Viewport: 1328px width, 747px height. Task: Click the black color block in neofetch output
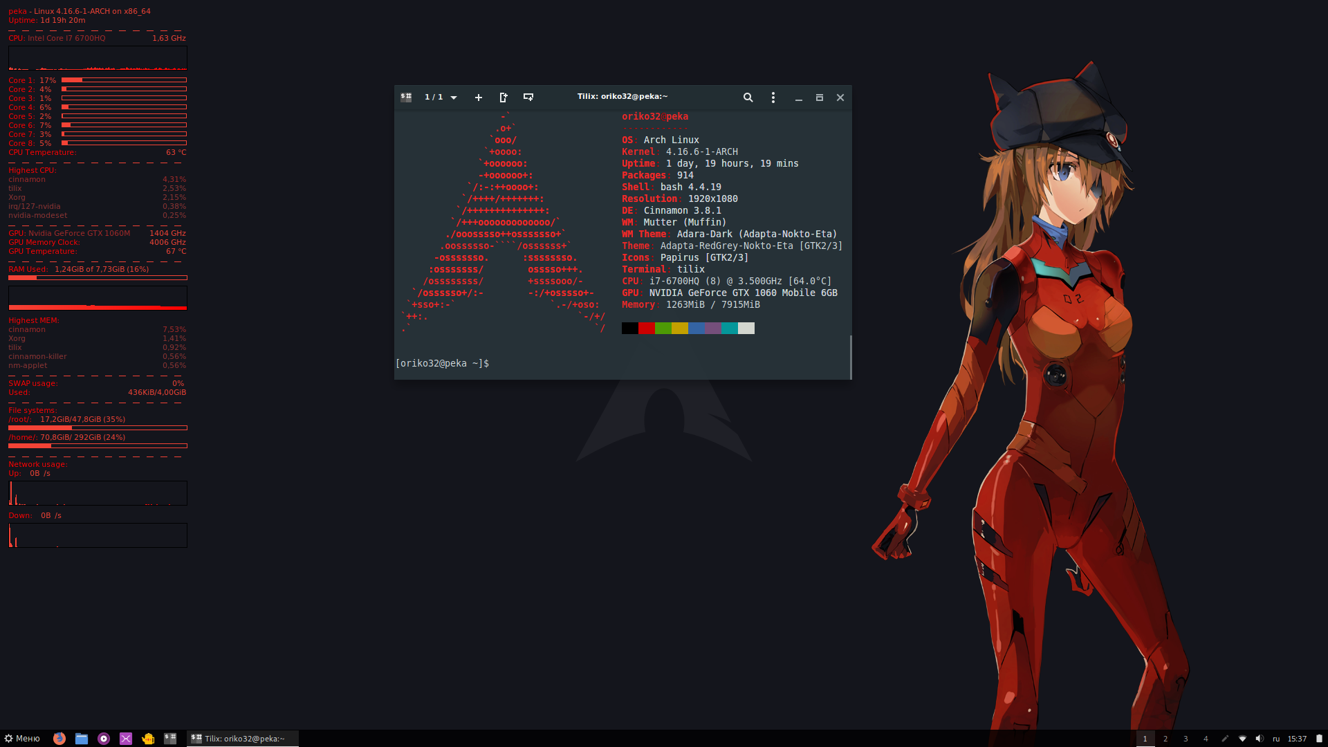click(630, 328)
